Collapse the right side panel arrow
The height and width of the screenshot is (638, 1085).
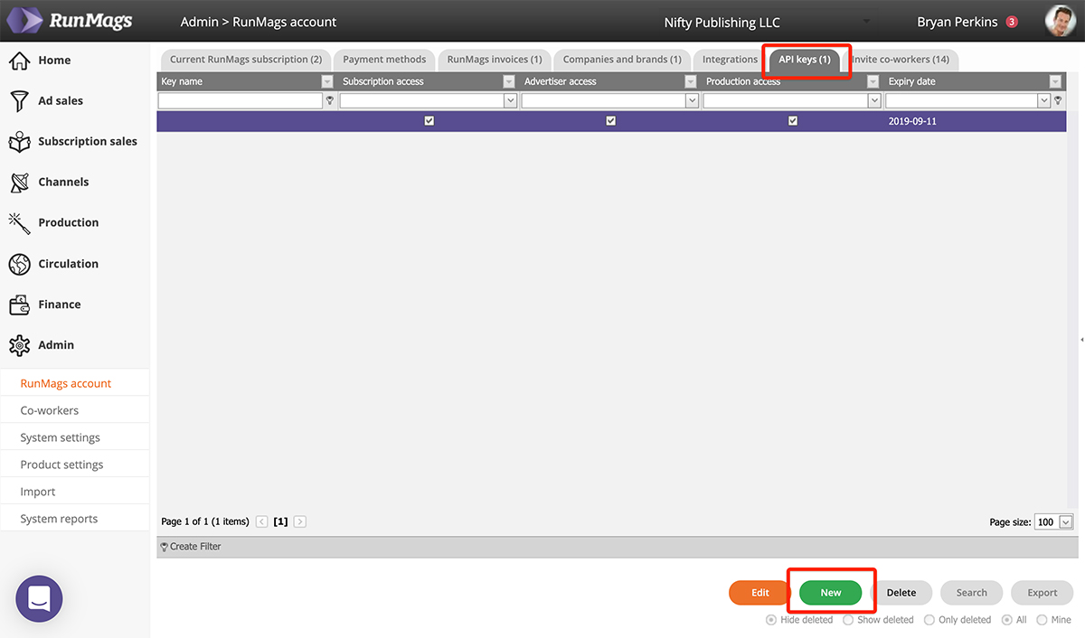pos(1081,340)
